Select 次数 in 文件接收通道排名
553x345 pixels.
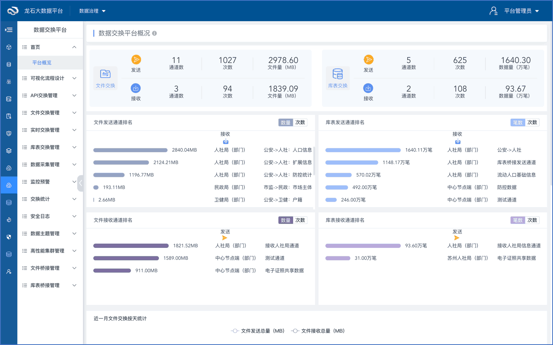tap(300, 220)
